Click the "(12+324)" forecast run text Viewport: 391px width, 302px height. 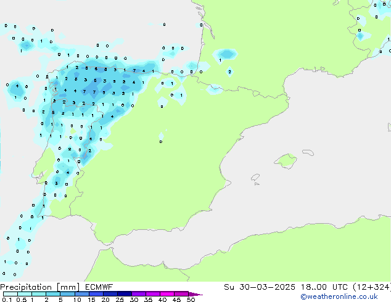372,287
